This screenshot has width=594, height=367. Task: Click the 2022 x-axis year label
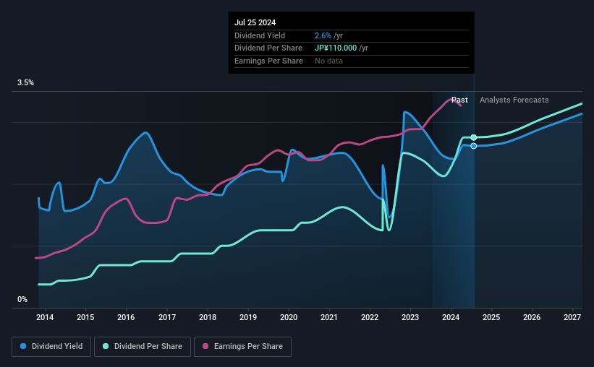[x=370, y=317]
